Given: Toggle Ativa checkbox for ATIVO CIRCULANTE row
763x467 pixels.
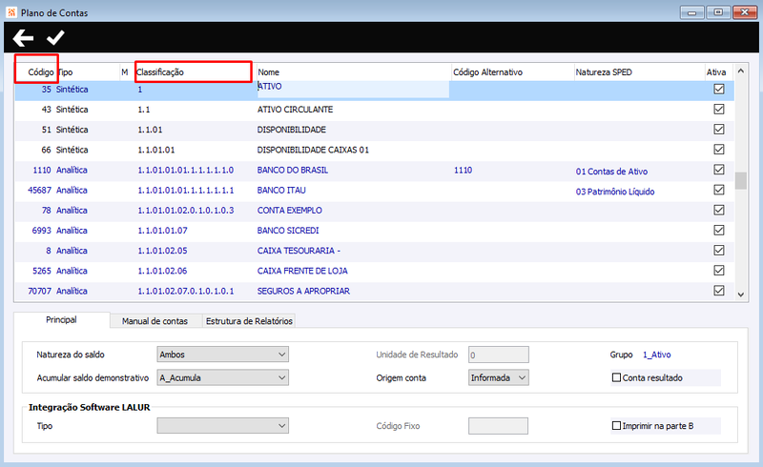Looking at the screenshot, I should point(719,109).
